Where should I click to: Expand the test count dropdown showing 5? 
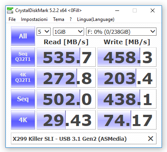[x=44, y=32]
